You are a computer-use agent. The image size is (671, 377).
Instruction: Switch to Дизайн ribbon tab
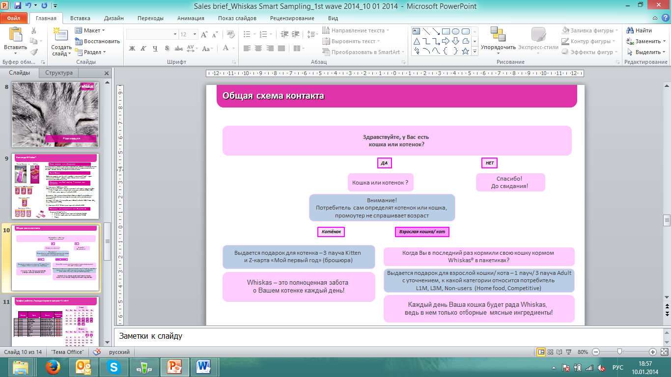point(114,18)
